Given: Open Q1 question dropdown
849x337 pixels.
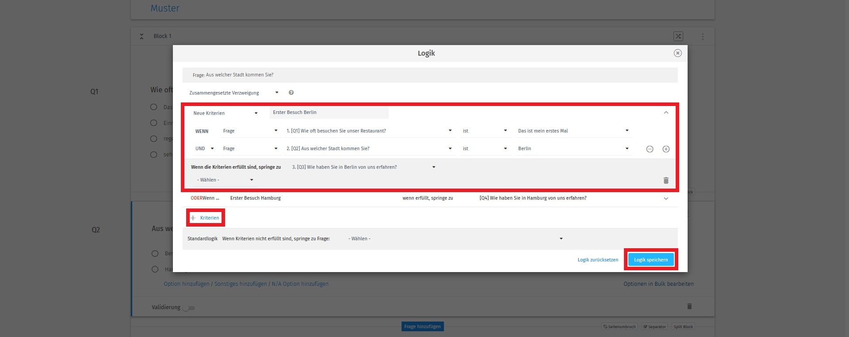Looking at the screenshot, I should pyautogui.click(x=369, y=131).
